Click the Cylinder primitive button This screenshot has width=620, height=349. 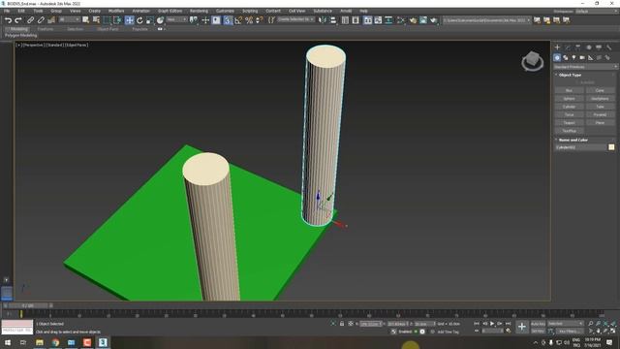(569, 107)
